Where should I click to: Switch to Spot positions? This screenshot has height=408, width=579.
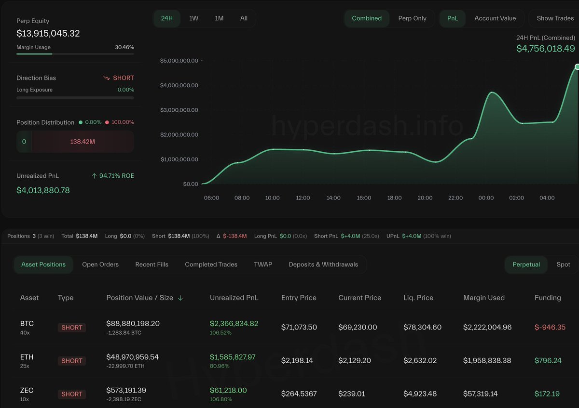(563, 264)
